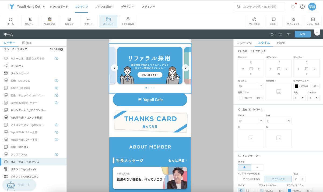Select the スタンバイ folder icon
This screenshot has width=323, height=192.
click(108, 21)
